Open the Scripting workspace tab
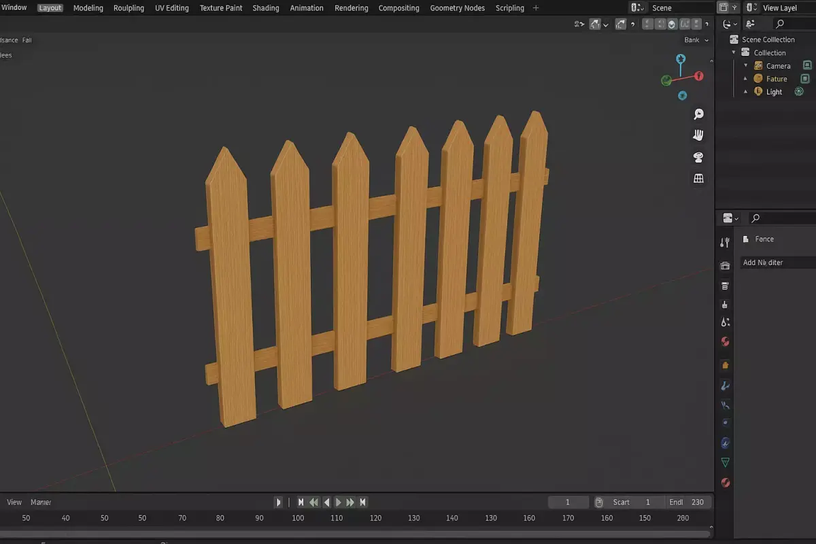The width and height of the screenshot is (816, 544). point(510,8)
